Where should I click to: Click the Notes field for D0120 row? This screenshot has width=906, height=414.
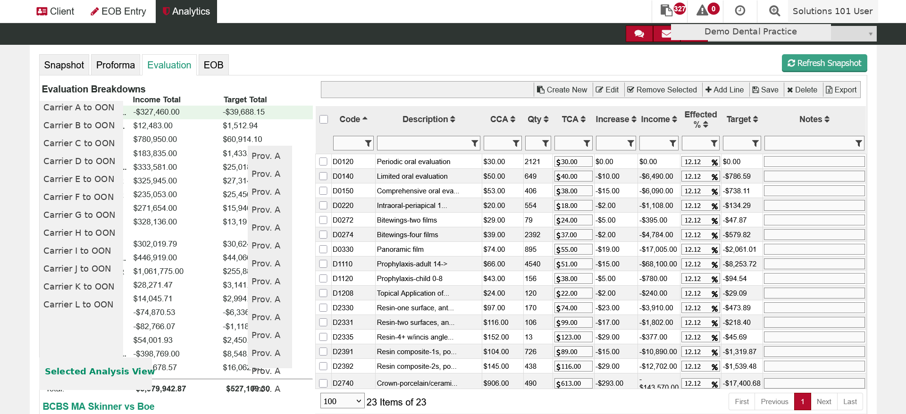pos(814,162)
